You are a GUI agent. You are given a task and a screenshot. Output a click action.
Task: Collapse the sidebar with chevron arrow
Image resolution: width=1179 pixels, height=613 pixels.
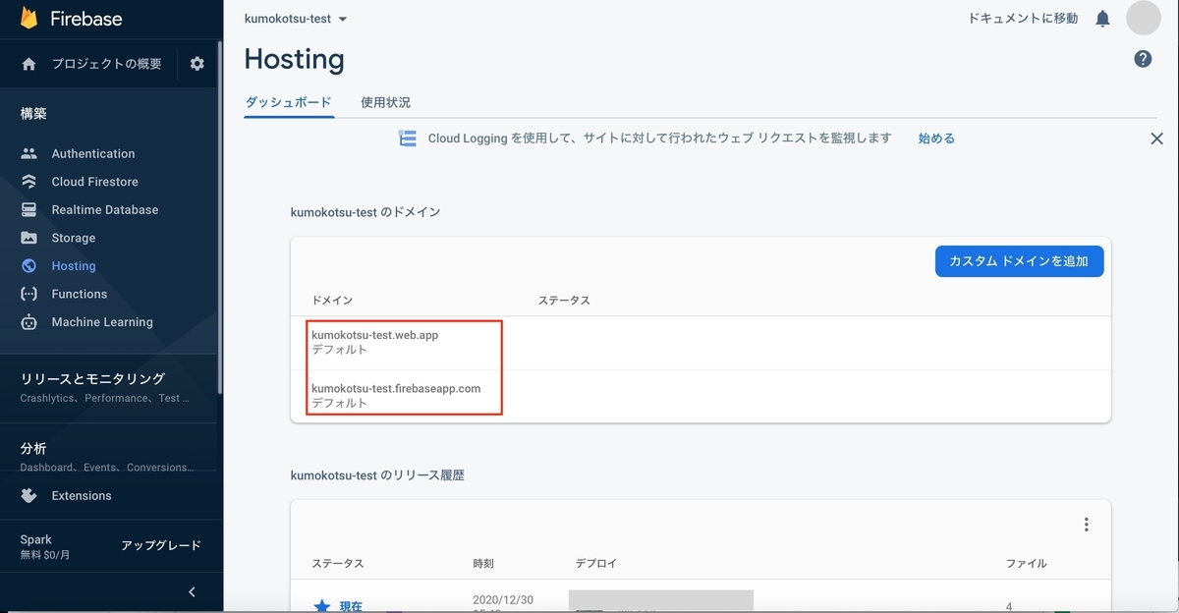192,591
